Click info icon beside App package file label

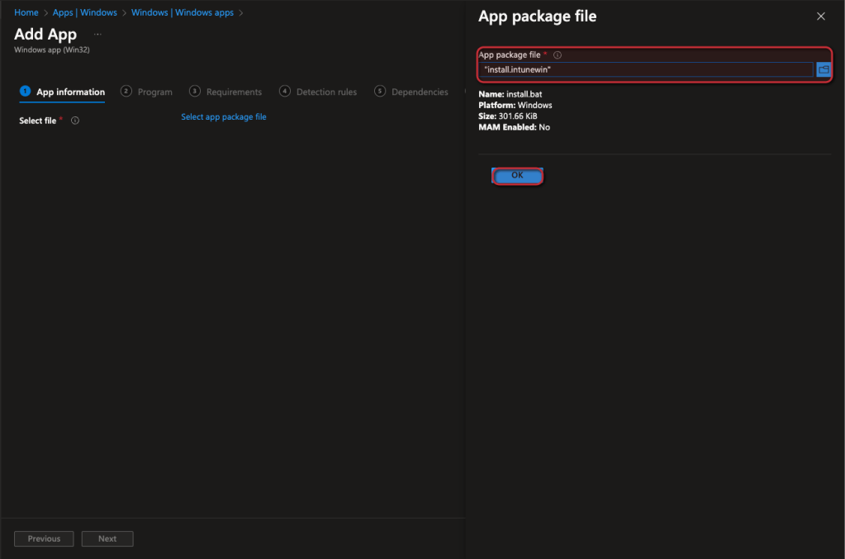click(x=558, y=55)
